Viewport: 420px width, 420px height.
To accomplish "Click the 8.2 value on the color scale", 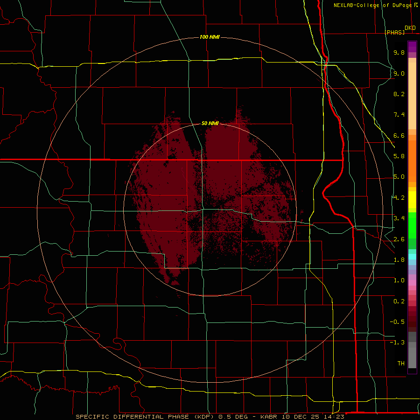I will [x=399, y=94].
